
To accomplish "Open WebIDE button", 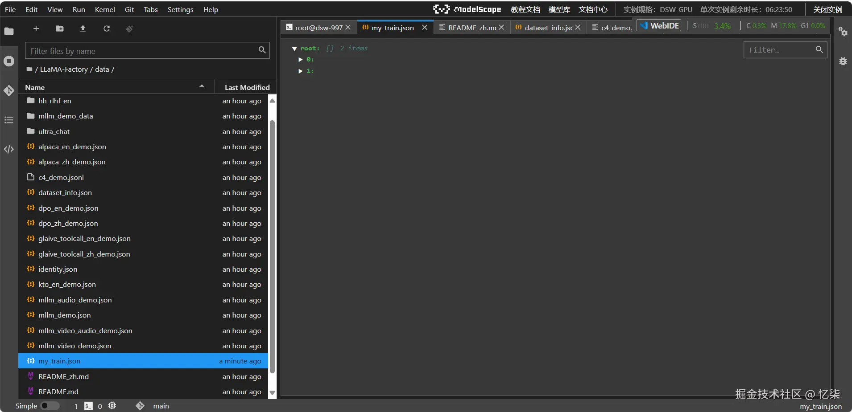I will (659, 26).
